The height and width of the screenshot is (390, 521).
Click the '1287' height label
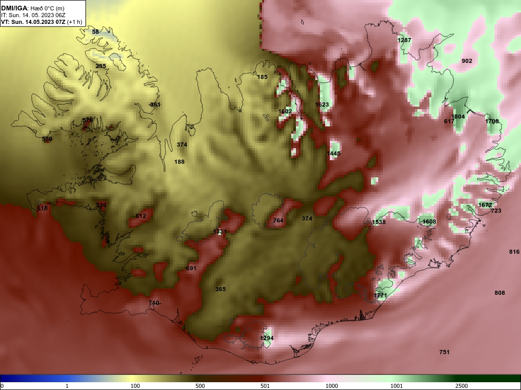point(404,40)
